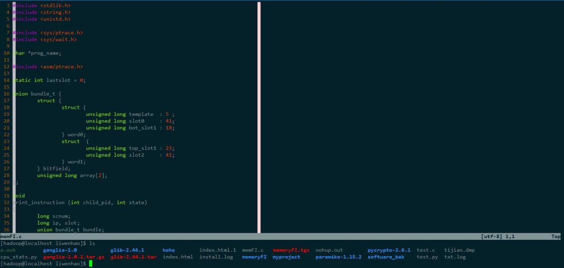Click the glib-2.44.1.tar archive name
This screenshot has width=564, height=268.
(x=134, y=257)
